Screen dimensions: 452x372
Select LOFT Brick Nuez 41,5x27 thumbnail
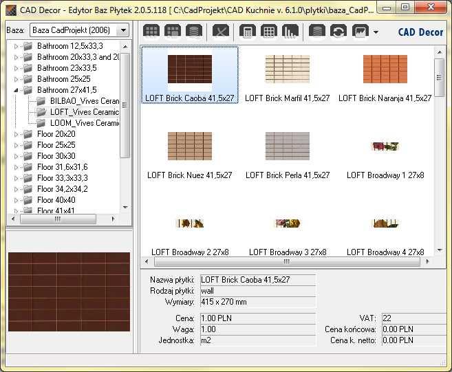pos(190,146)
